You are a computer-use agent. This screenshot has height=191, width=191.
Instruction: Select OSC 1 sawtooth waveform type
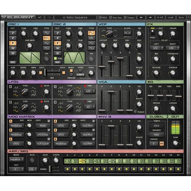click(x=47, y=38)
